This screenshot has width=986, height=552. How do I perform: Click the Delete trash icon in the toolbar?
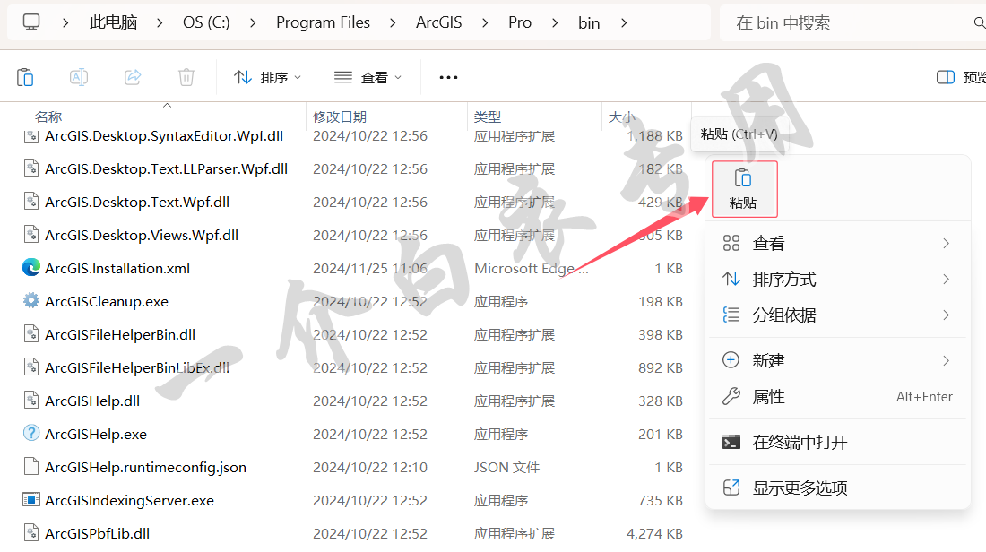(x=186, y=77)
